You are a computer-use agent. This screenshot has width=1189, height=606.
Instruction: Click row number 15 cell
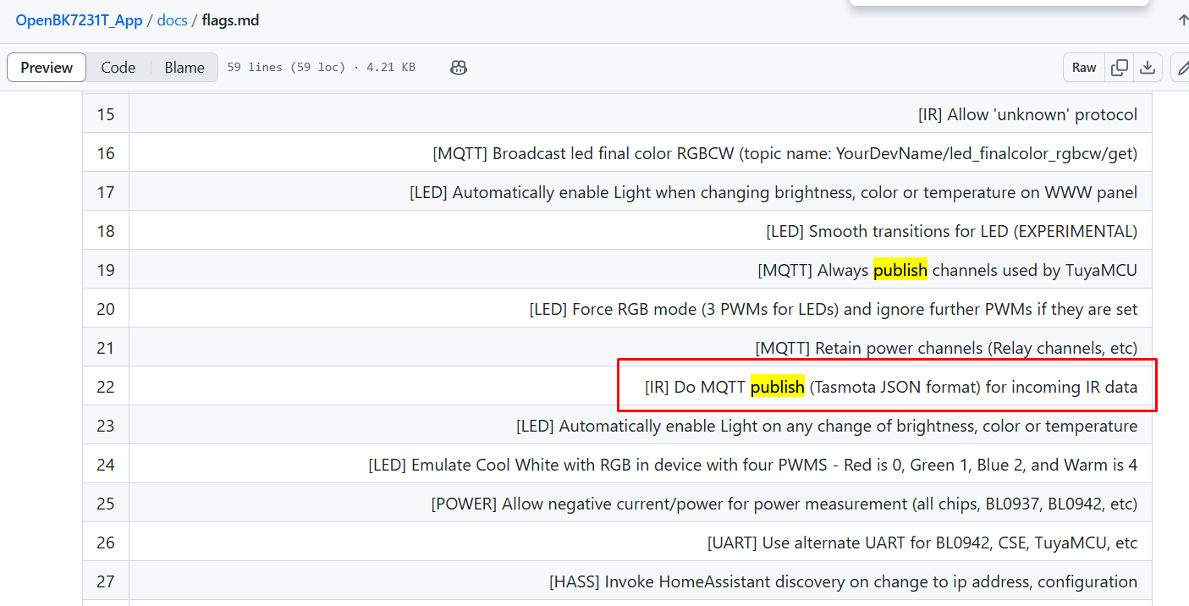pos(106,114)
